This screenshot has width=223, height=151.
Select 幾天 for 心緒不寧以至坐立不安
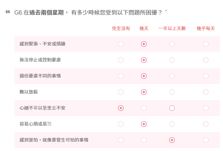[x=144, y=108]
